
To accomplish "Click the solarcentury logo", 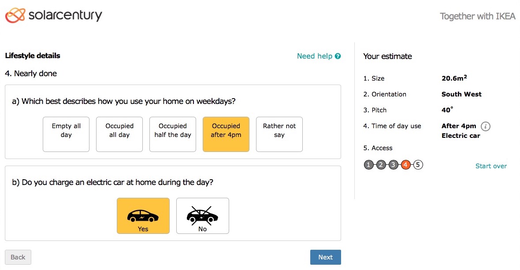I will click(53, 16).
